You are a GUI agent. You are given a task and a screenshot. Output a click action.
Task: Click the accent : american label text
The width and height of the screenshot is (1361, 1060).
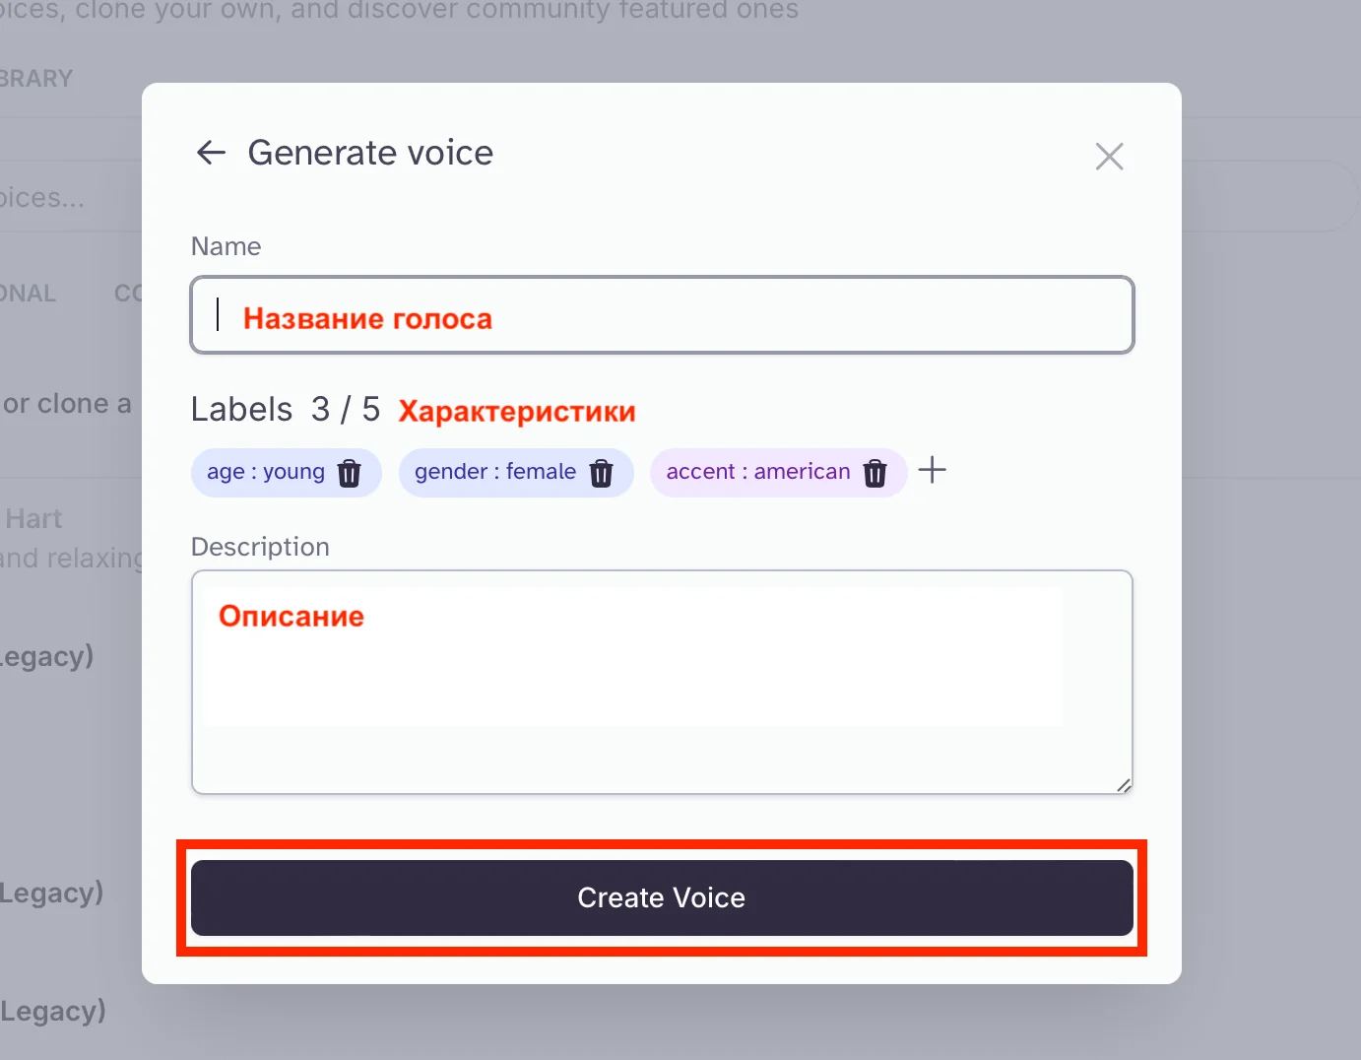click(x=757, y=472)
